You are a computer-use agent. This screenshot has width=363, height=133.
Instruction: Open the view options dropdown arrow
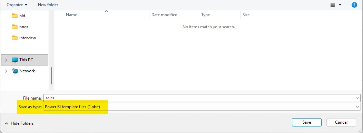[340, 5]
